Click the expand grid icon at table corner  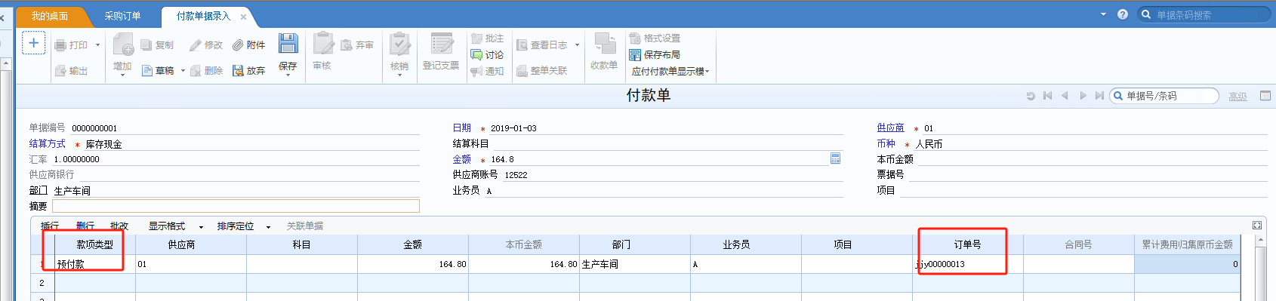(x=1257, y=226)
